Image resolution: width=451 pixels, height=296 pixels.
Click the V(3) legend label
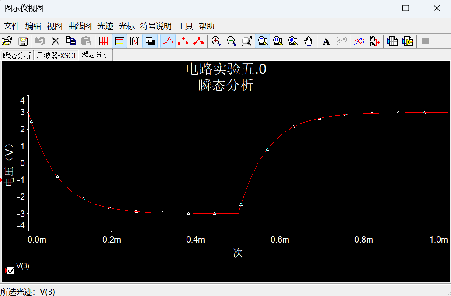coord(23,266)
